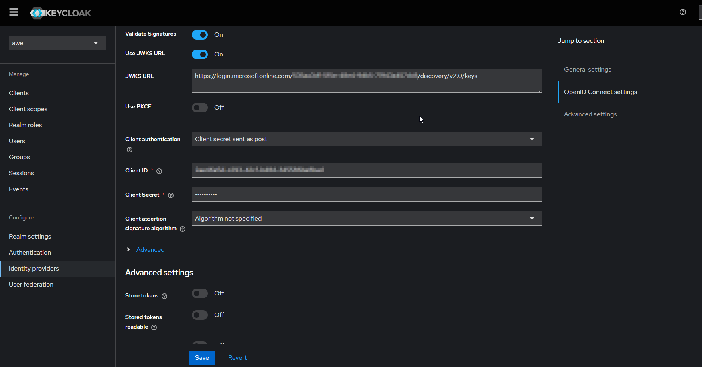This screenshot has width=702, height=367.
Task: Click the Client ID input field
Action: (367, 170)
